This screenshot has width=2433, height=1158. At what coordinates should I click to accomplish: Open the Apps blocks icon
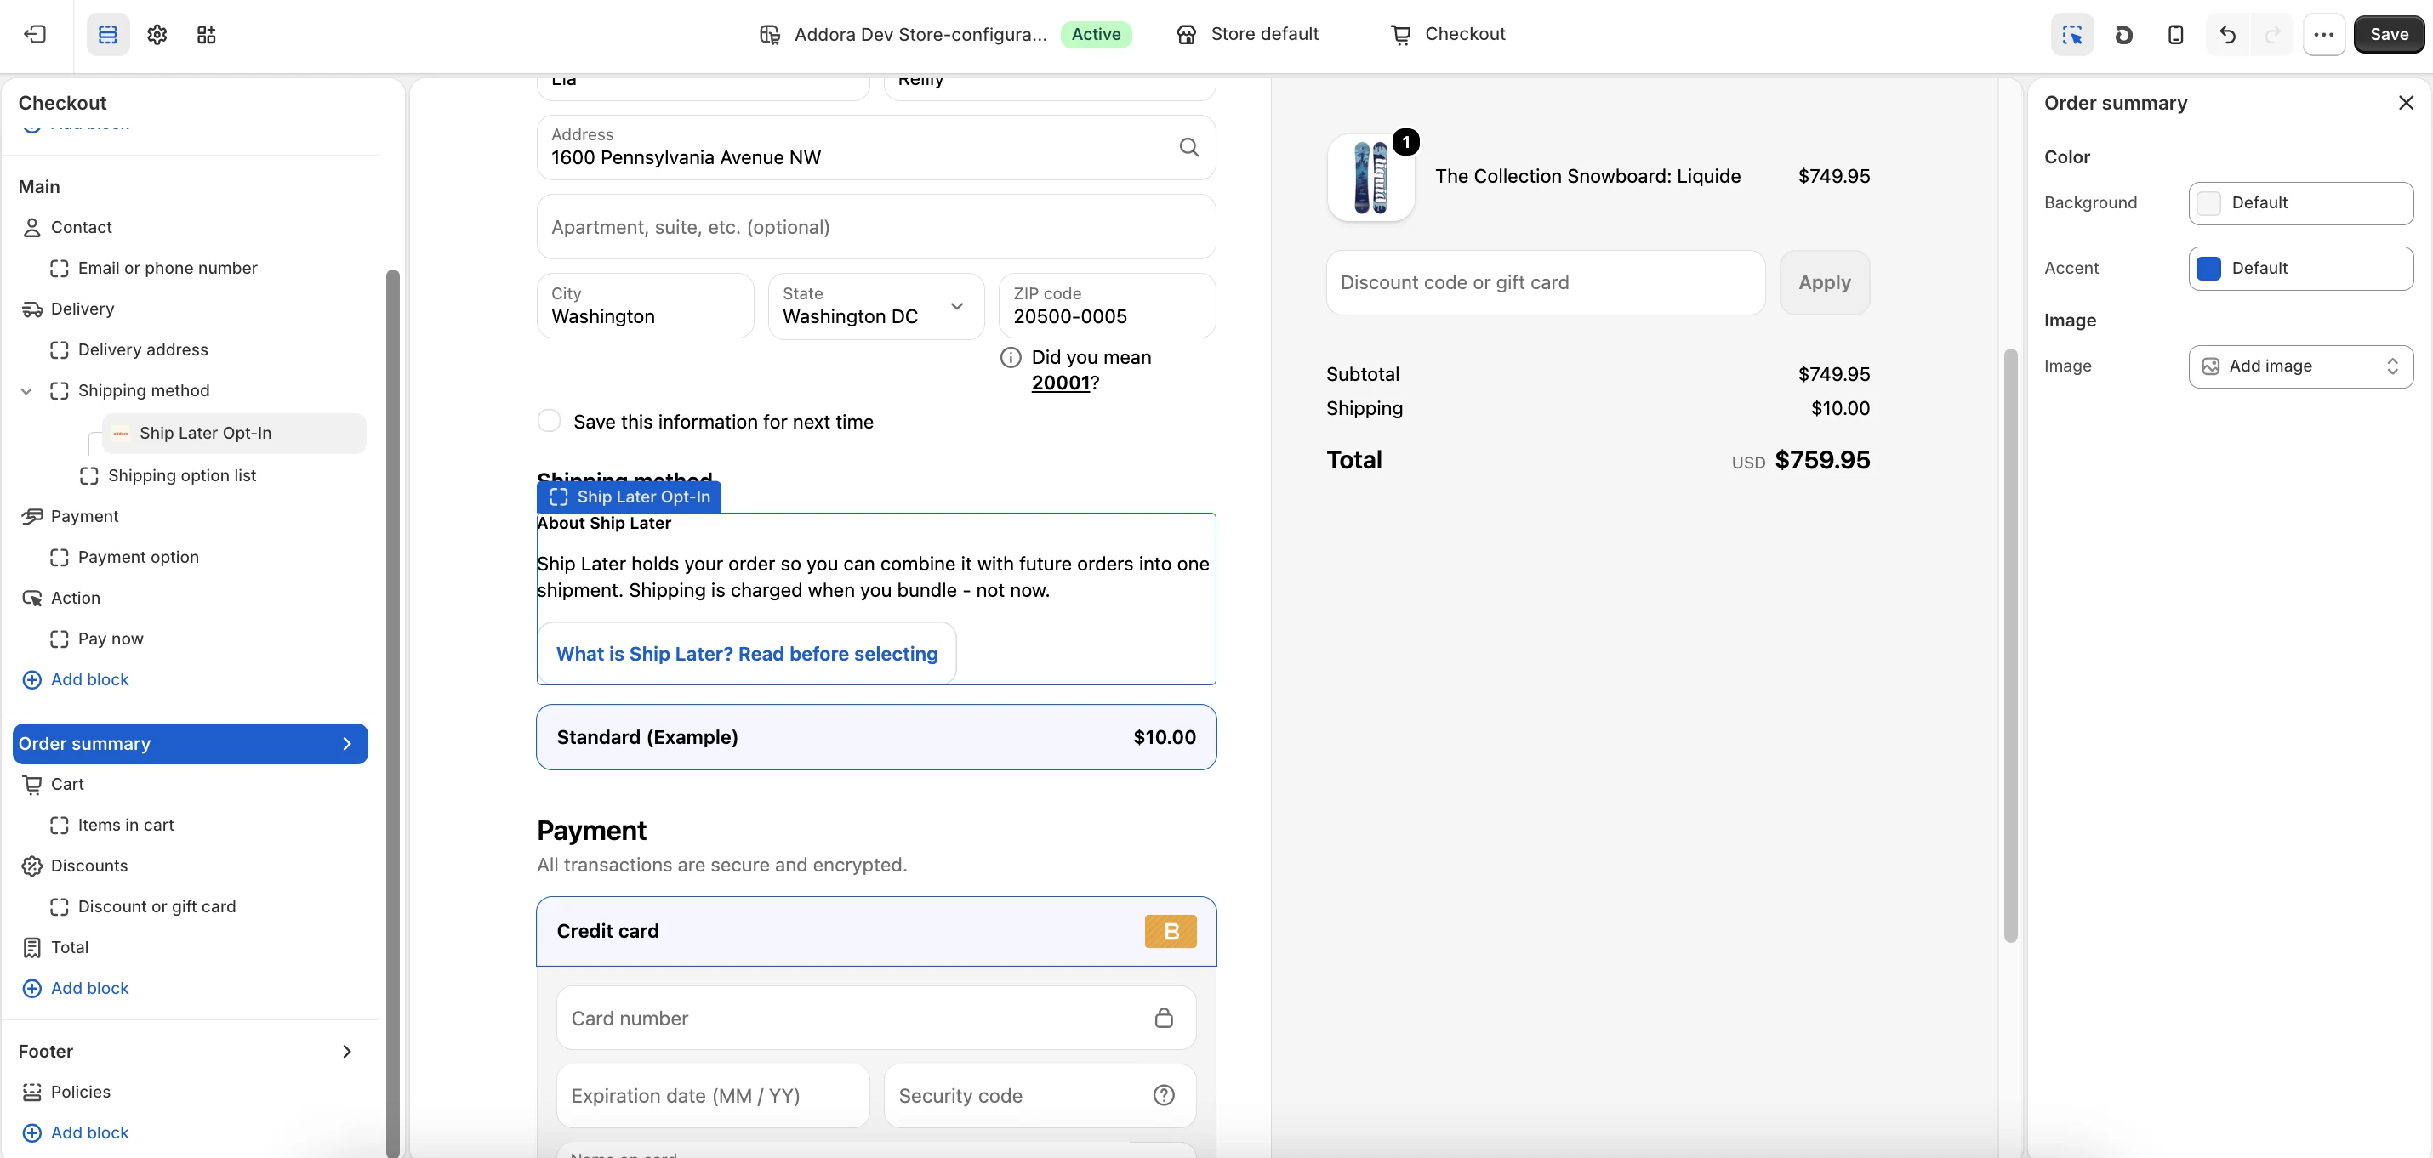[x=206, y=35]
